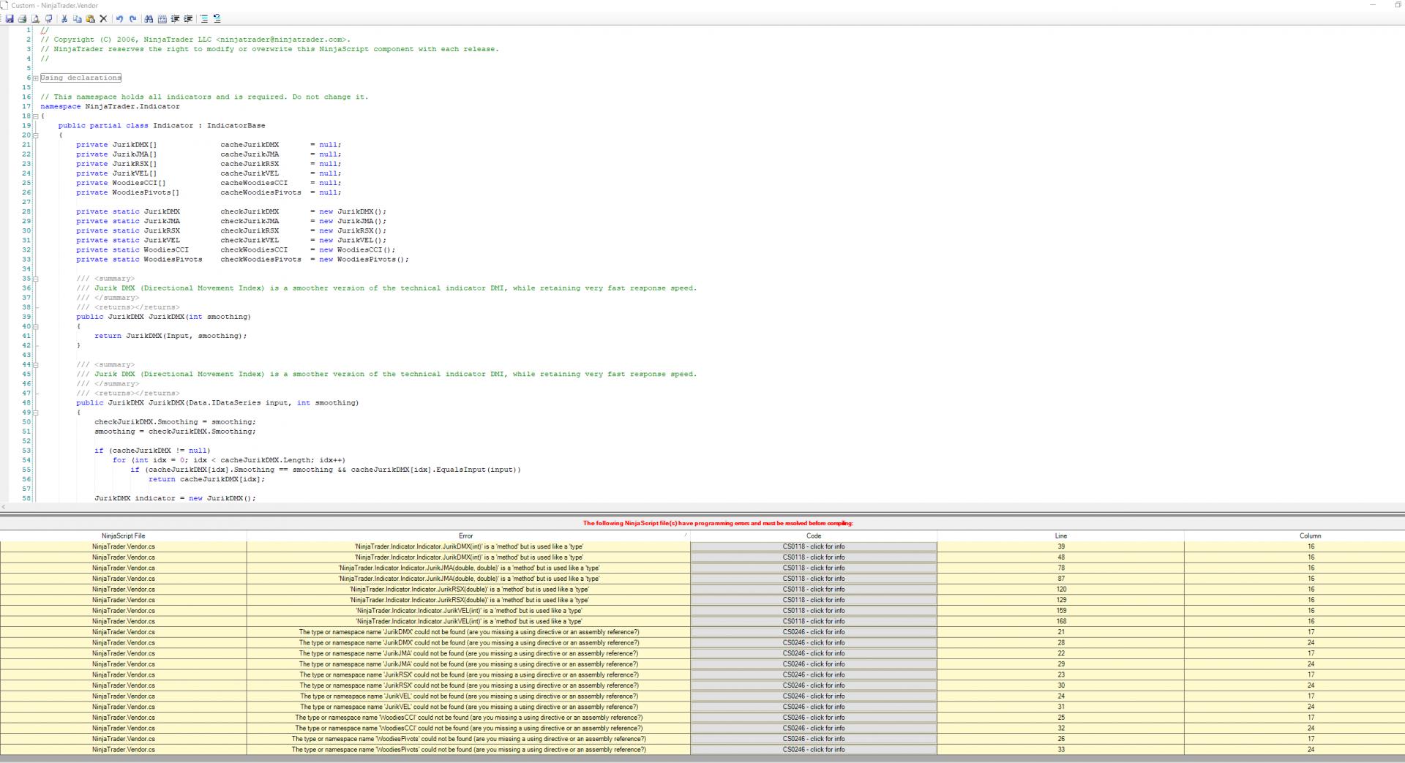Open Print Preview from the toolbar

click(x=35, y=19)
